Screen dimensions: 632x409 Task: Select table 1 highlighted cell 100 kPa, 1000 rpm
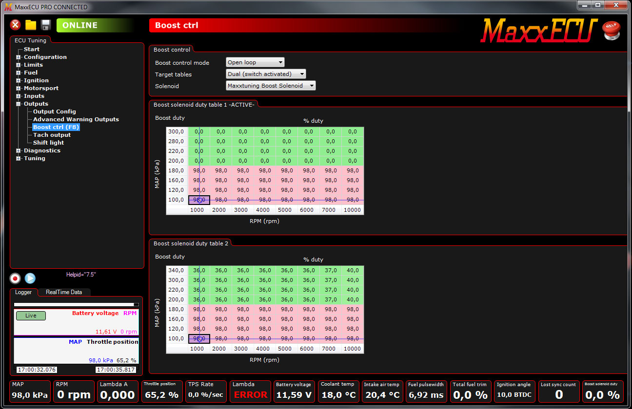199,200
